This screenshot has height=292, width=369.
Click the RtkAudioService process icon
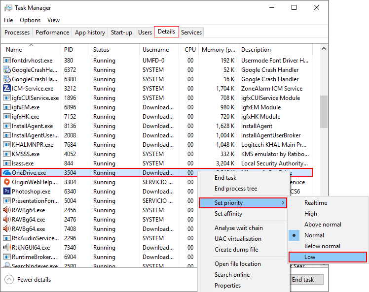(7, 238)
